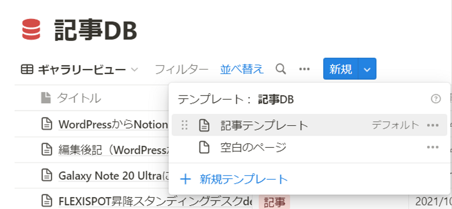Viewport: 452px width, 209px height.
Task: Open the 編集後記（WordPress article
Action: coord(113,150)
